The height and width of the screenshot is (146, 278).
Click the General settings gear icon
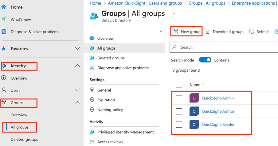(x=92, y=90)
